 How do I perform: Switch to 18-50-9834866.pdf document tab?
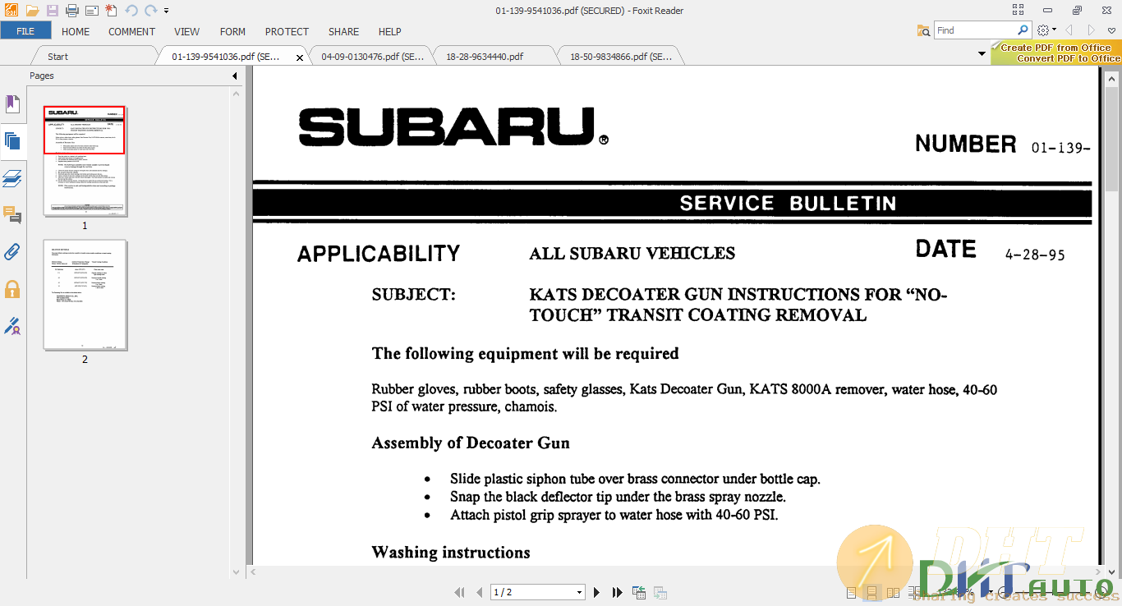[x=621, y=57]
